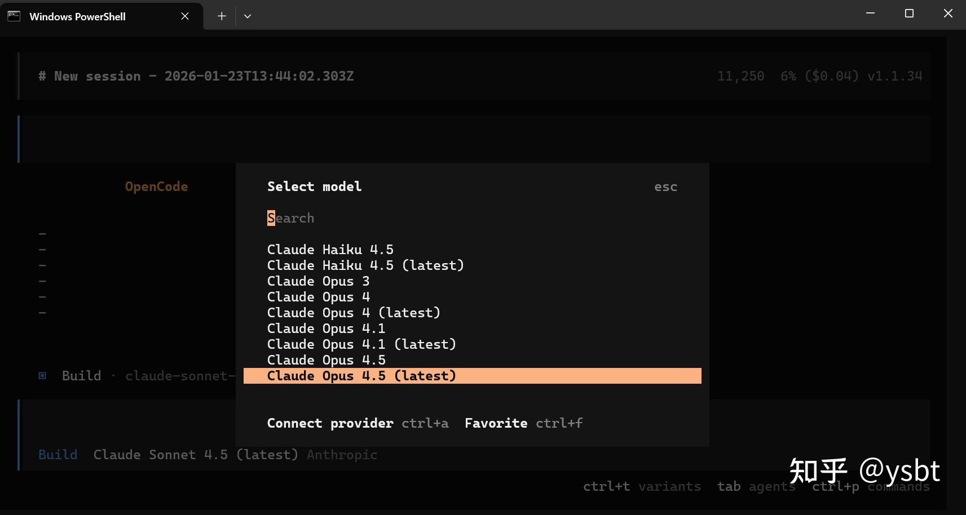The width and height of the screenshot is (966, 515).
Task: Open the terminal profiles dropdown chevron
Action: coord(247,16)
